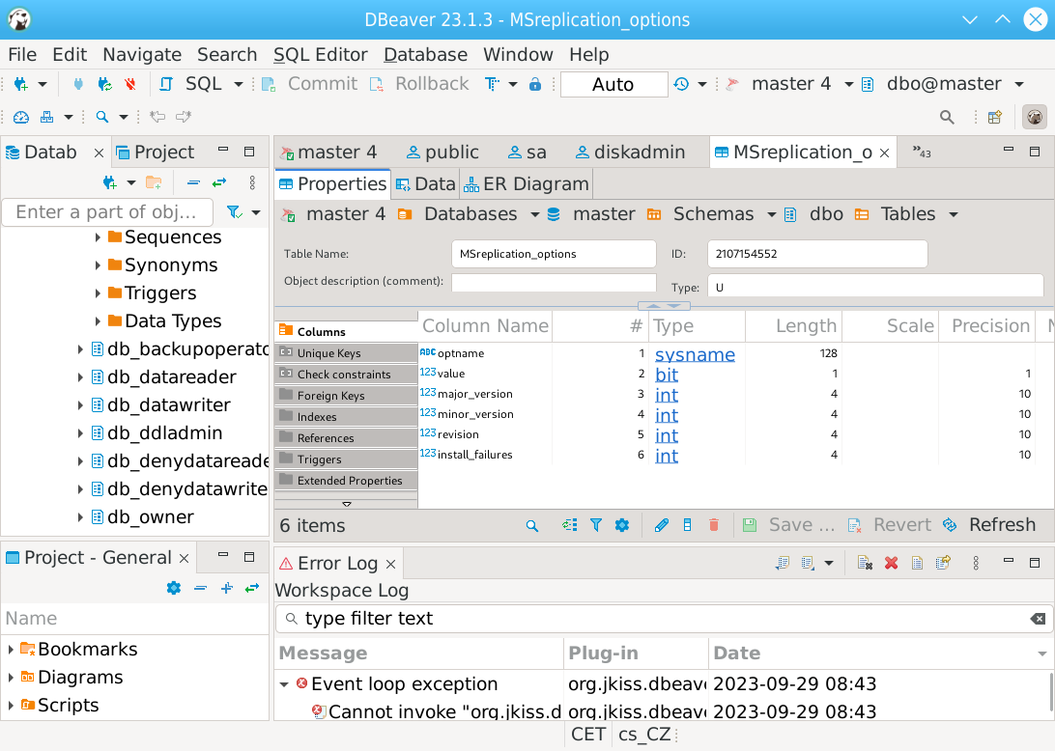Click the new database connection plug icon
Image resolution: width=1055 pixels, height=751 pixels.
[21, 84]
